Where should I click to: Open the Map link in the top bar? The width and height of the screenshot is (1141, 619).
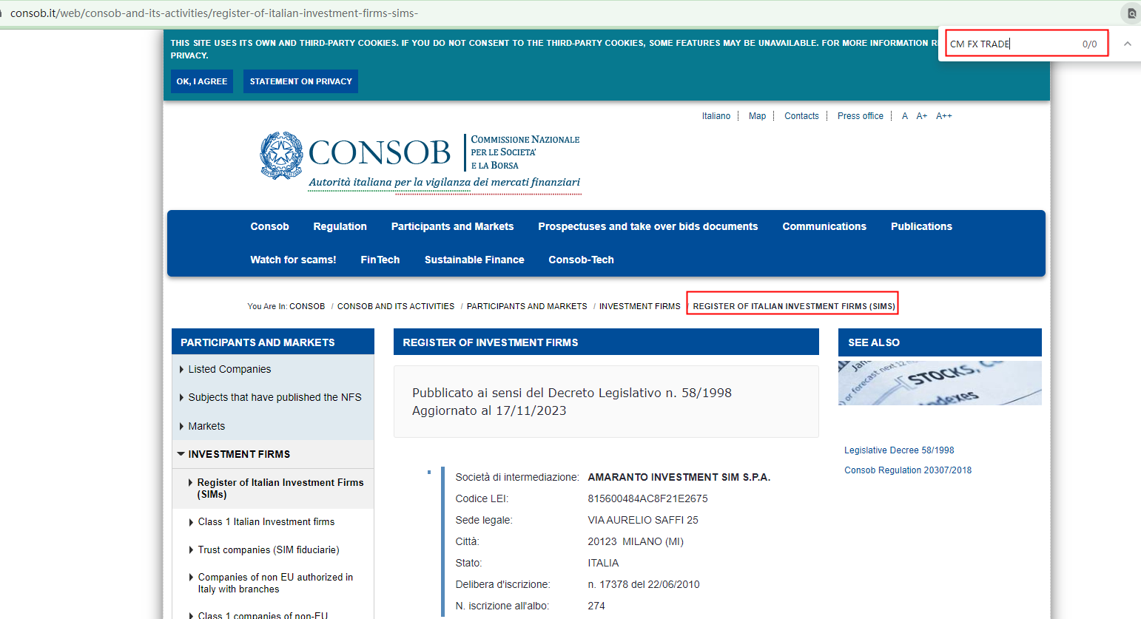[x=757, y=116]
